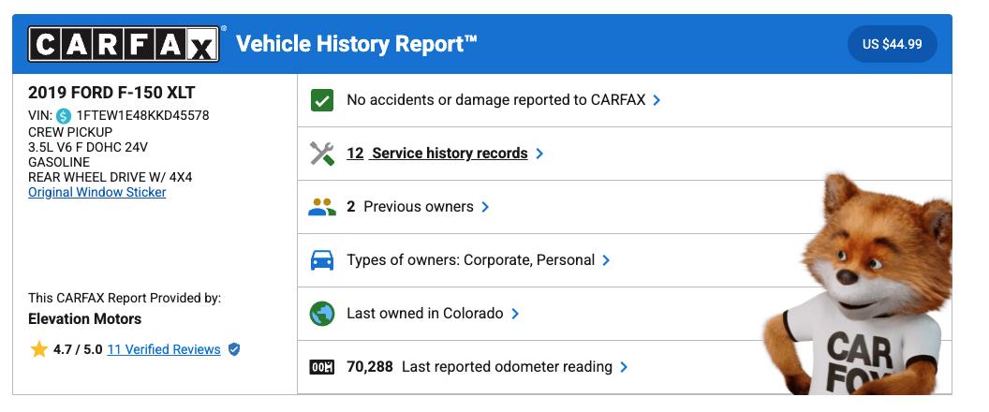
Task: Expand the service history records chevron
Action: coord(539,154)
